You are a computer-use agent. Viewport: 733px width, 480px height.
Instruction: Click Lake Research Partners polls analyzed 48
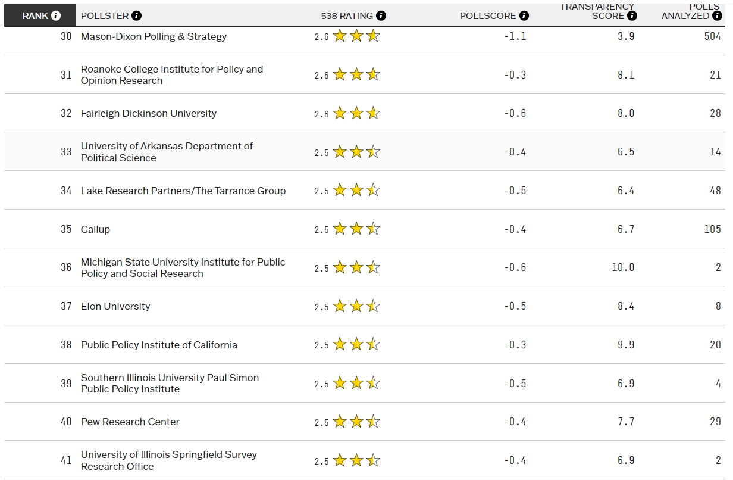click(715, 191)
